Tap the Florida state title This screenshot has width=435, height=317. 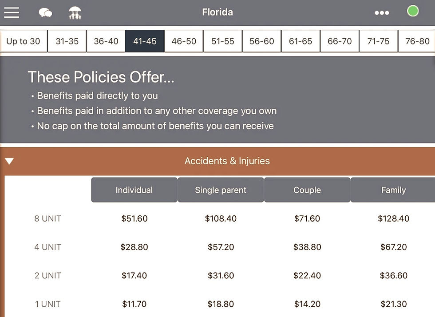[x=217, y=12]
